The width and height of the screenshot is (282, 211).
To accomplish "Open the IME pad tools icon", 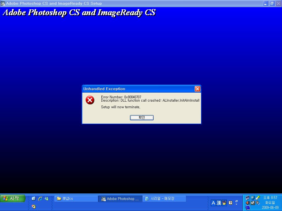I will 224,203.
